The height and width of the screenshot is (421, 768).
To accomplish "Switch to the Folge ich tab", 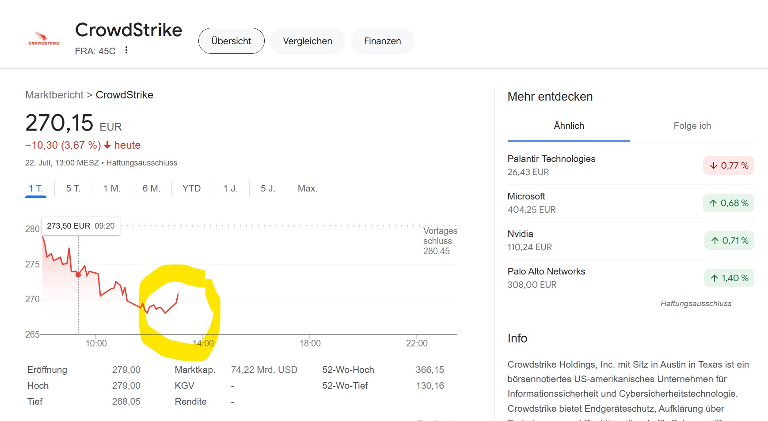I will click(x=692, y=126).
